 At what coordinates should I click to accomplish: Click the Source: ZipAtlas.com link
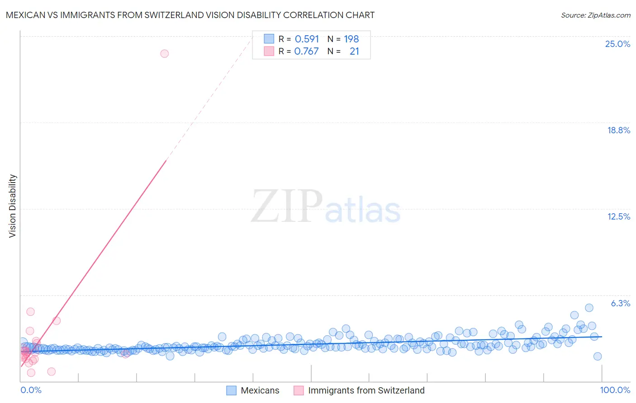click(x=596, y=15)
